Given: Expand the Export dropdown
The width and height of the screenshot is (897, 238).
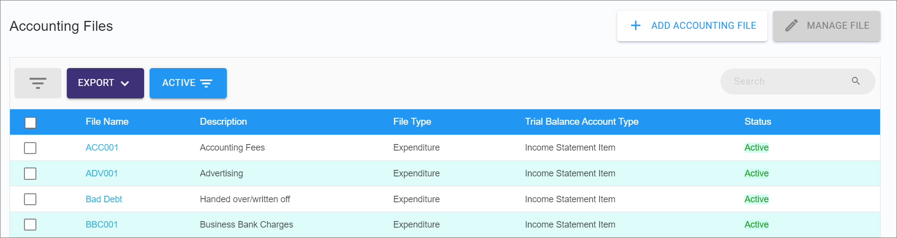Looking at the screenshot, I should (x=105, y=83).
